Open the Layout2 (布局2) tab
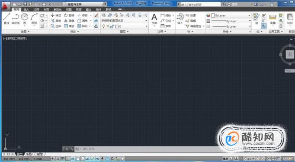This screenshot has height=162, width=295. (40, 154)
